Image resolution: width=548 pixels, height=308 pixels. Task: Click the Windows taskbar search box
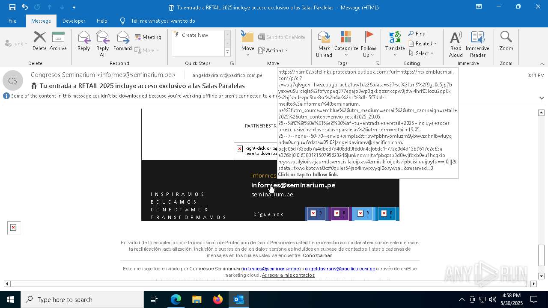(x=82, y=299)
